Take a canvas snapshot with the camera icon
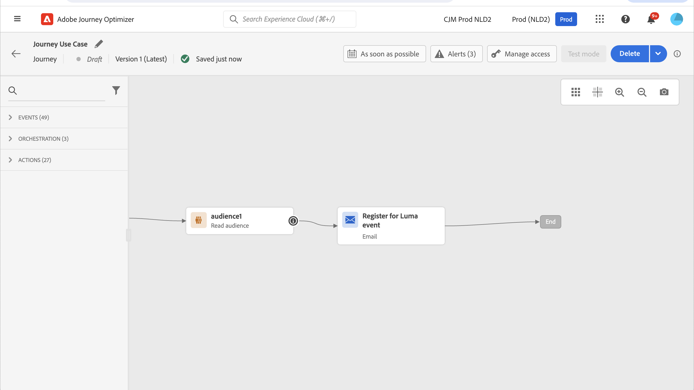 click(664, 92)
